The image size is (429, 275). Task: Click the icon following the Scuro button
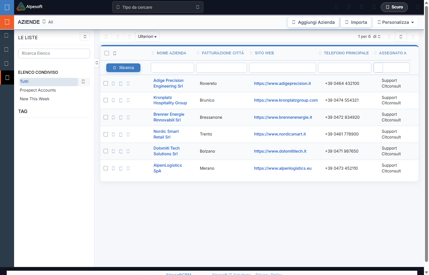click(418, 7)
